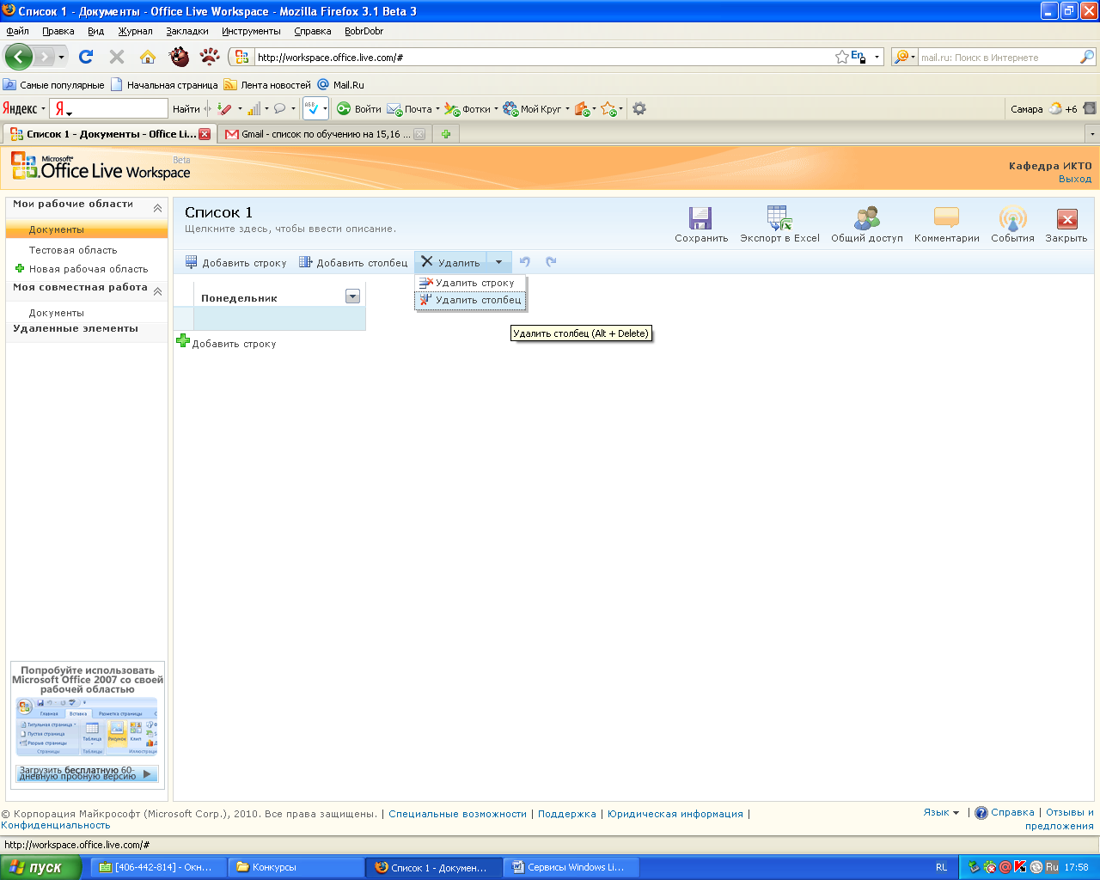Viewport: 1100px width, 880px height.
Task: Click Add row (Добавить строку) in list toolbar
Action: point(236,262)
